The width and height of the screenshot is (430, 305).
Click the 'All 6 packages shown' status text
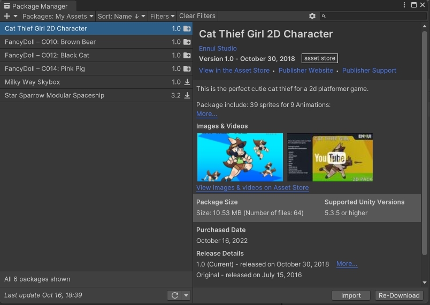37,279
